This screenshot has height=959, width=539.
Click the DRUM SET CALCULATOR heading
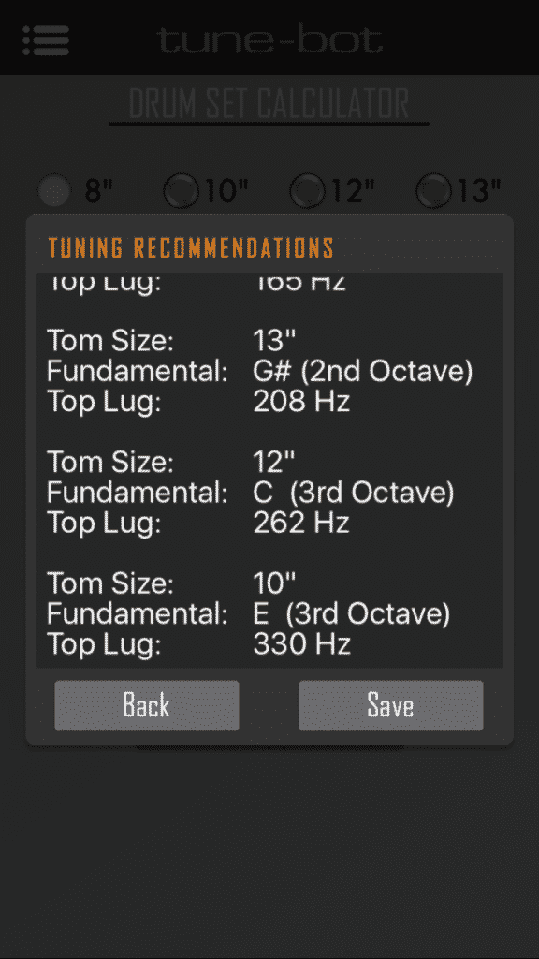tap(269, 103)
